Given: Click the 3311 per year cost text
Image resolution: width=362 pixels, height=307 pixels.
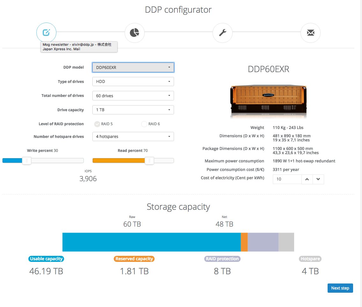Looking at the screenshot, I should click(286, 169).
